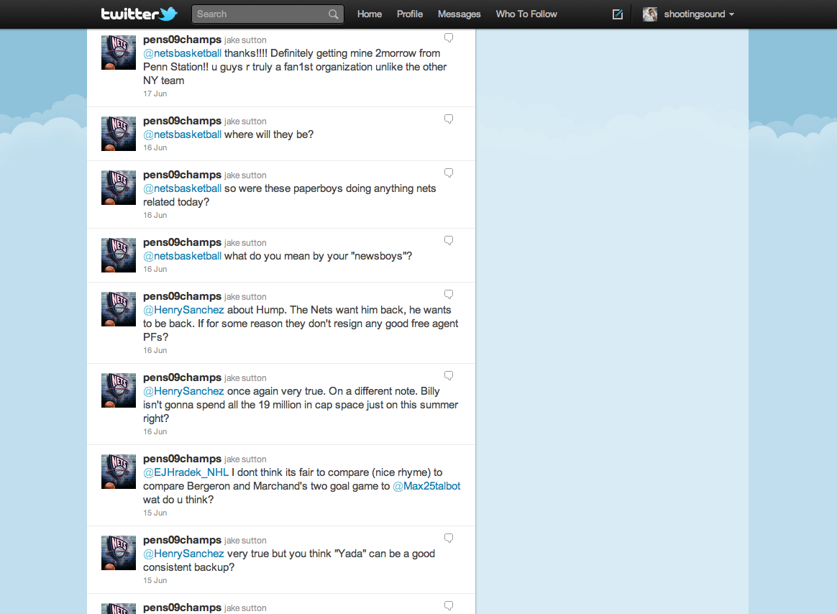
Task: Click 'jake sutton' name on 'once again very true' tweet
Action: click(245, 378)
